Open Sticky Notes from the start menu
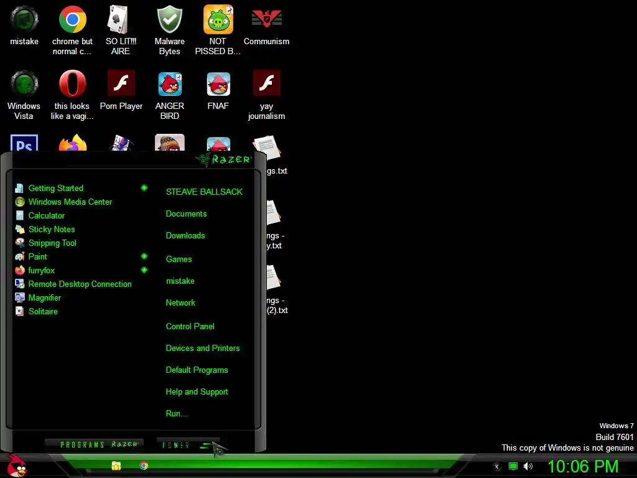Viewport: 637px width, 478px height. (x=45, y=229)
